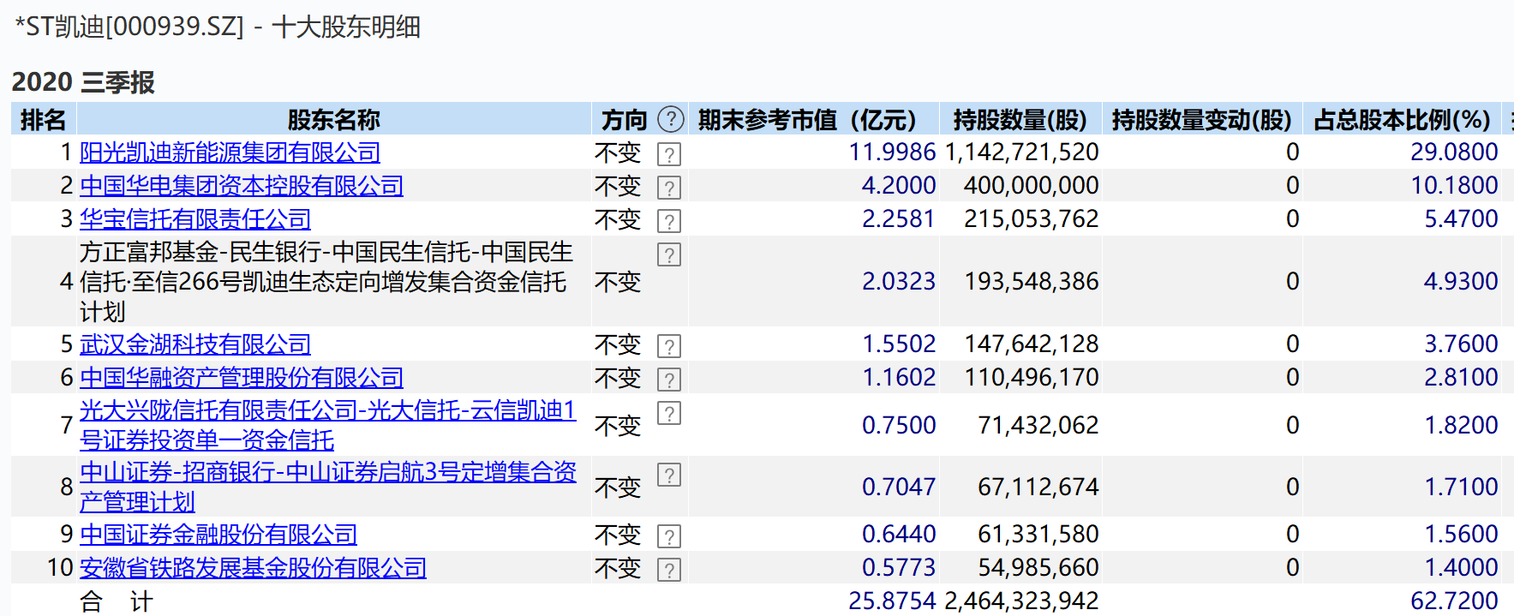Viewport: 1514px width, 616px height.
Task: Select the 方正富邦基金 shareholder name text
Action: (x=326, y=282)
